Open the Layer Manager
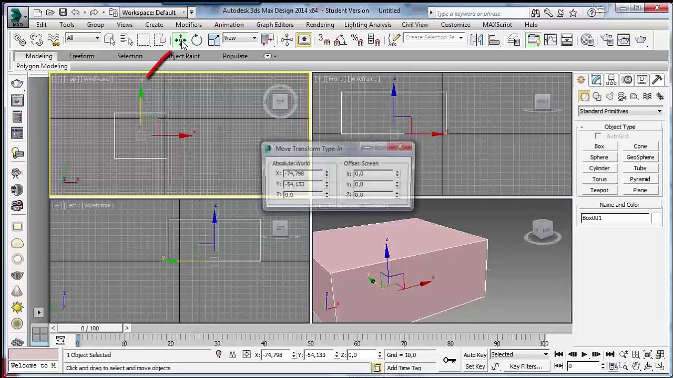 [514, 39]
